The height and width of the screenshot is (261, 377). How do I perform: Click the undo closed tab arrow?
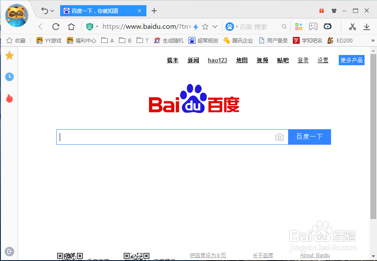click(x=45, y=11)
